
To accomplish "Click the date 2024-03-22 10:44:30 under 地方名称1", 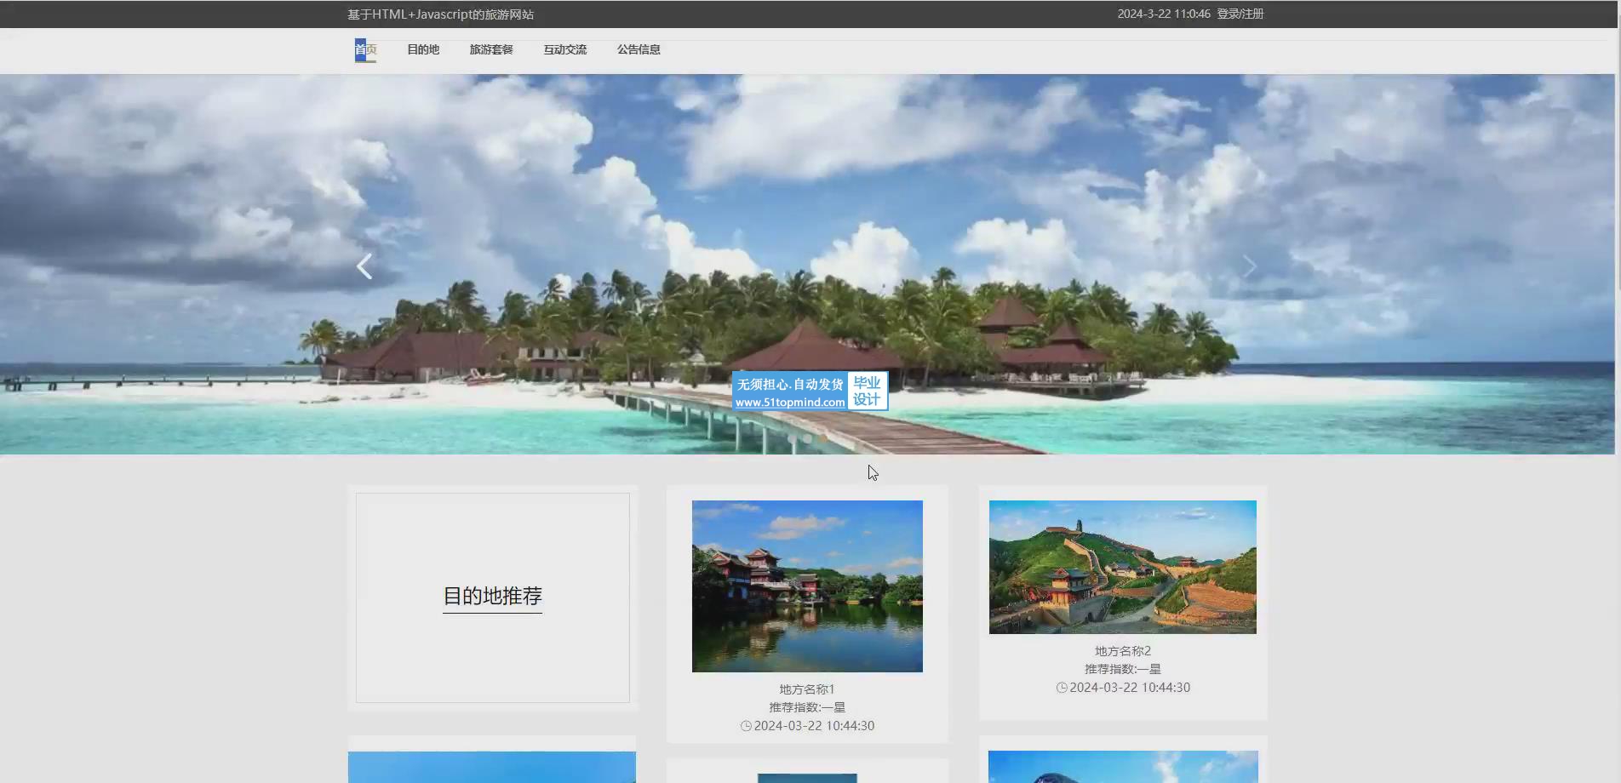I will [814, 726].
